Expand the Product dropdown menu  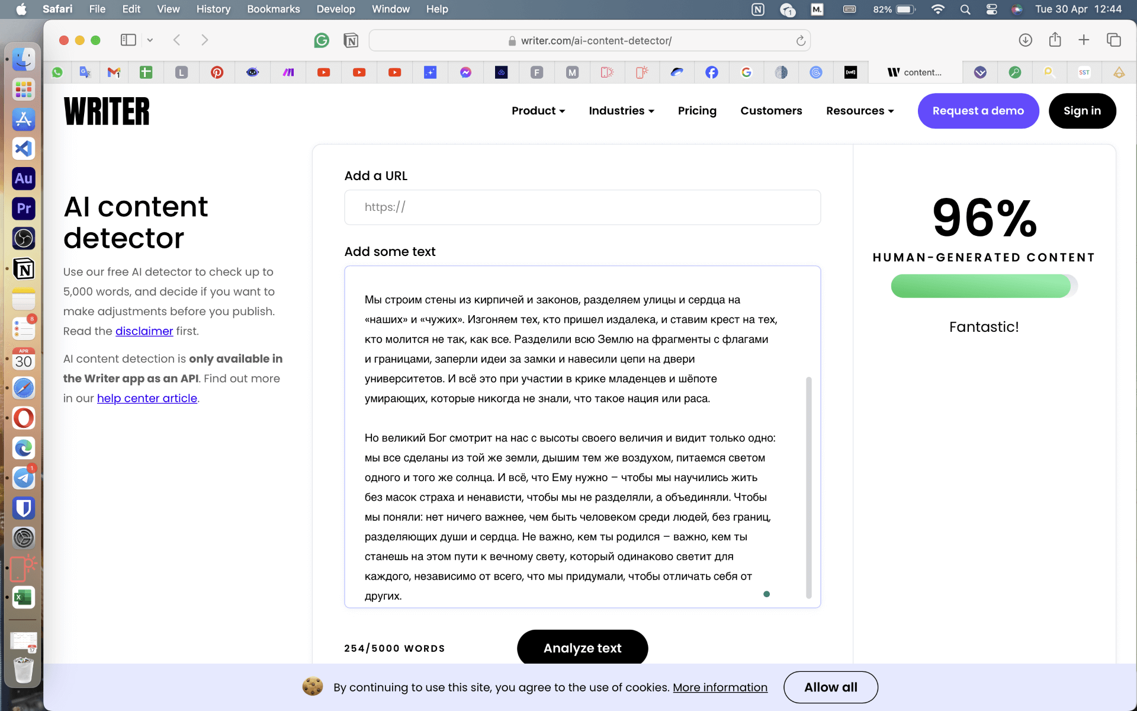point(538,111)
